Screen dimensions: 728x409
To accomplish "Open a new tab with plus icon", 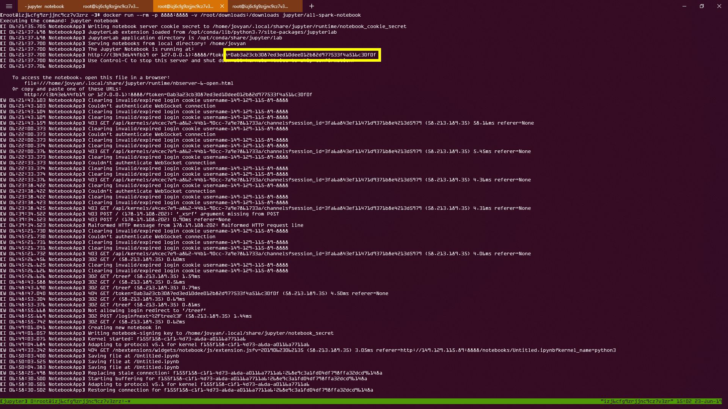I will (x=311, y=6).
